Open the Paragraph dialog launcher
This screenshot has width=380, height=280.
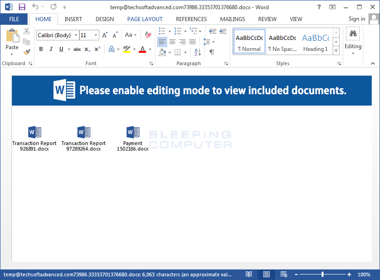pos(226,64)
